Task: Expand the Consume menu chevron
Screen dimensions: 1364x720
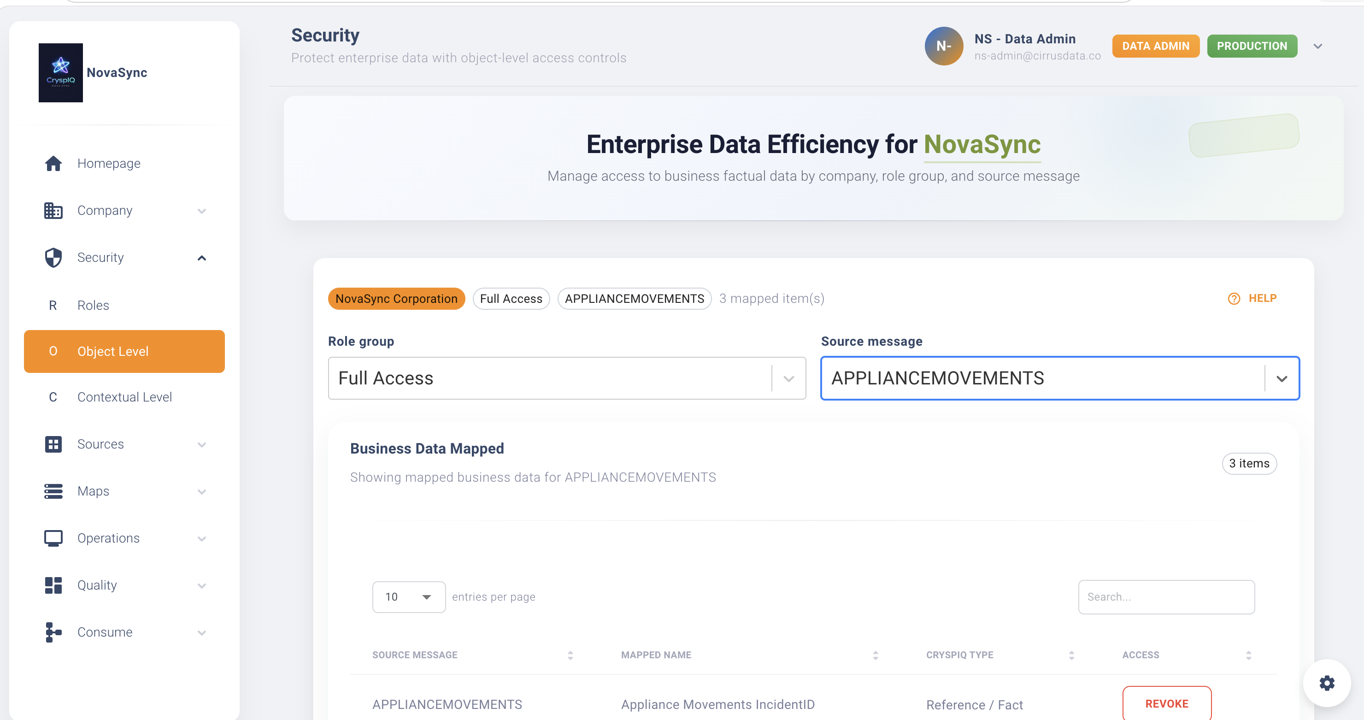Action: [202, 632]
